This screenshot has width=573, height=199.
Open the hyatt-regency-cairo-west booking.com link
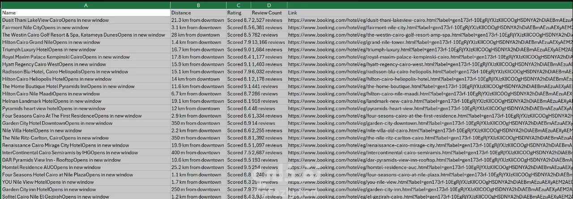(x=430, y=64)
